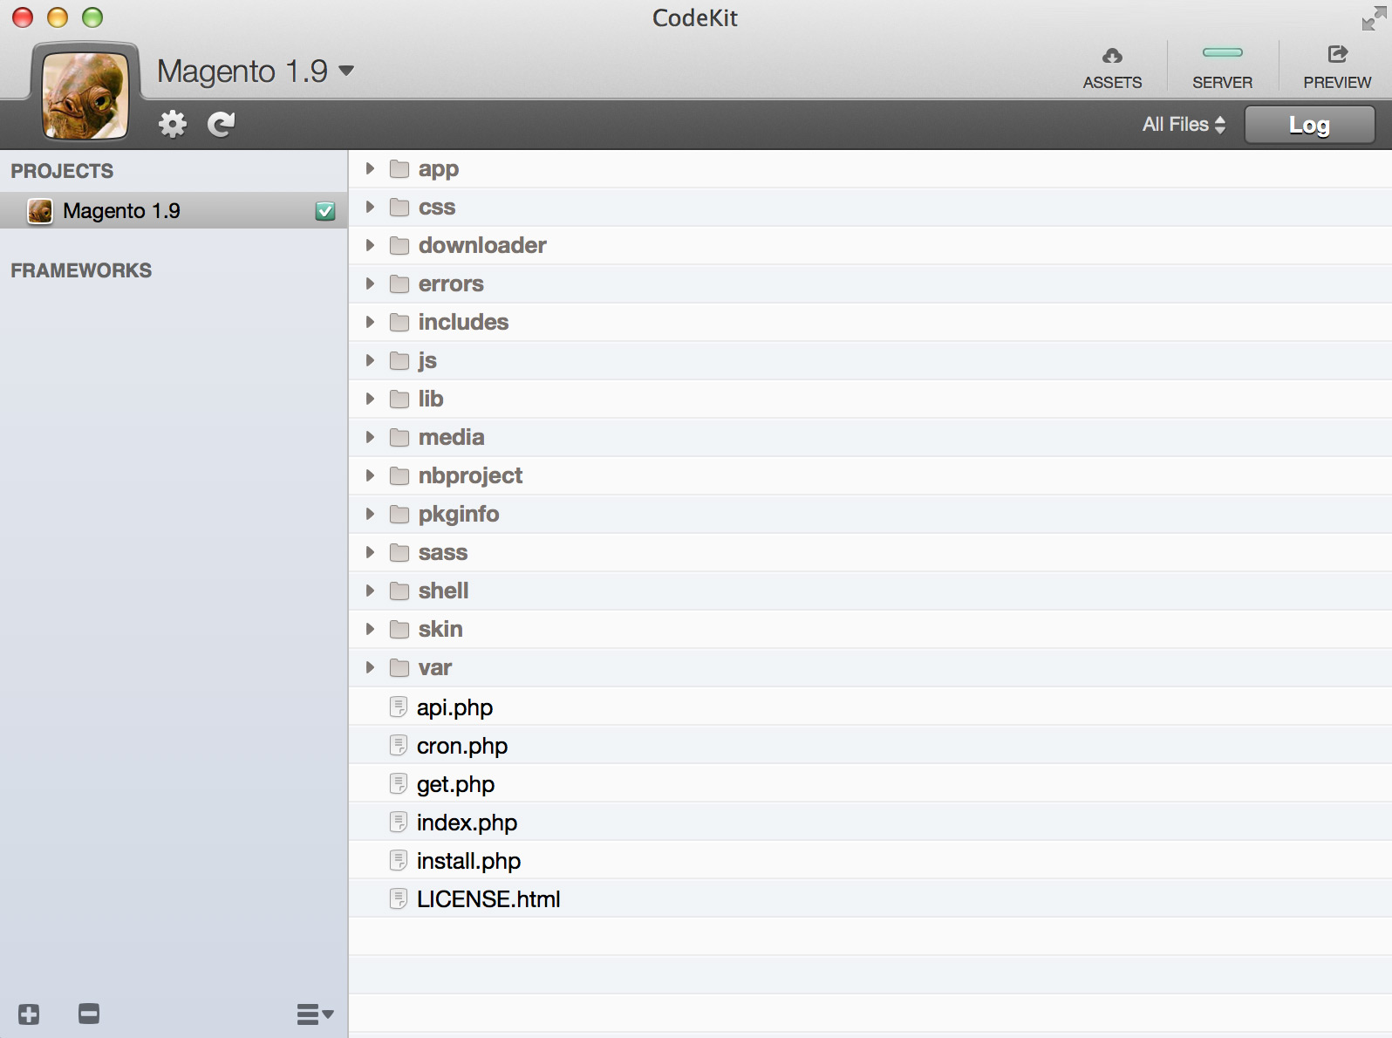Click the get.php file icon
The height and width of the screenshot is (1038, 1392).
click(399, 783)
